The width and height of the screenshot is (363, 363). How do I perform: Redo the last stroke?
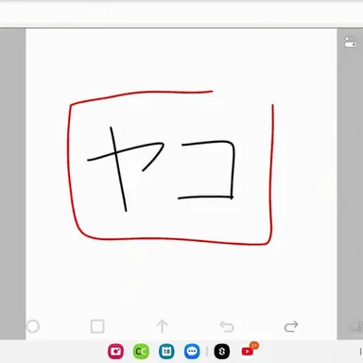click(291, 327)
